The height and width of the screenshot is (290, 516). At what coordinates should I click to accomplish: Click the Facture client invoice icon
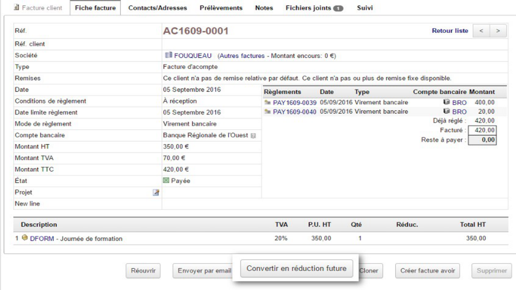16,7
